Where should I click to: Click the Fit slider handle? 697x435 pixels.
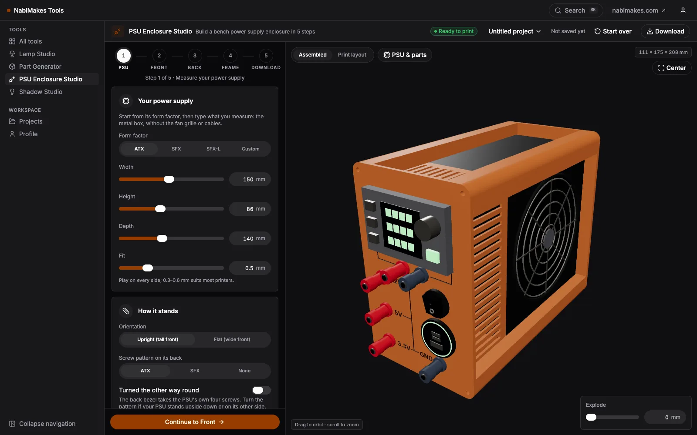pos(148,268)
